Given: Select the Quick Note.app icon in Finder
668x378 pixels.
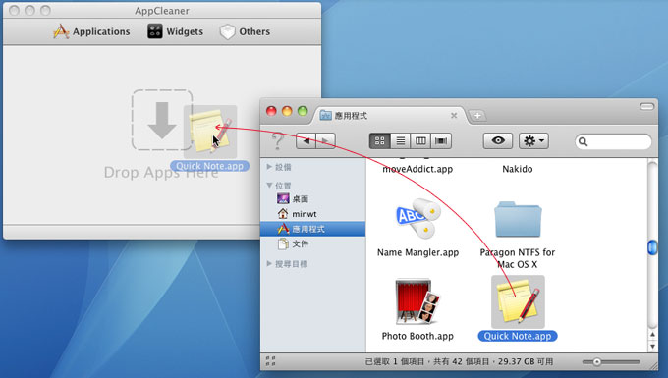Looking at the screenshot, I should 518,301.
